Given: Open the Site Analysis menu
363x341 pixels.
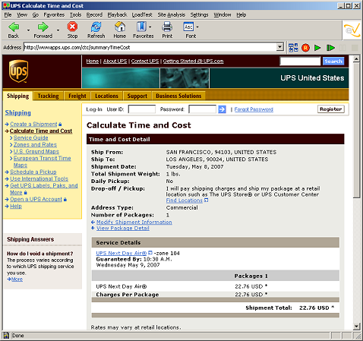Looking at the screenshot, I should pyautogui.click(x=172, y=15).
